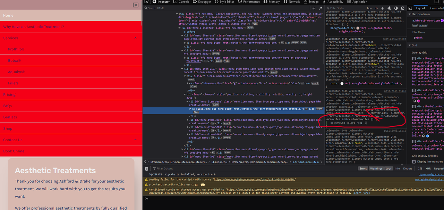This screenshot has height=210, width=444.
Task: Click the Memory chip icon
Action: [266, 2]
